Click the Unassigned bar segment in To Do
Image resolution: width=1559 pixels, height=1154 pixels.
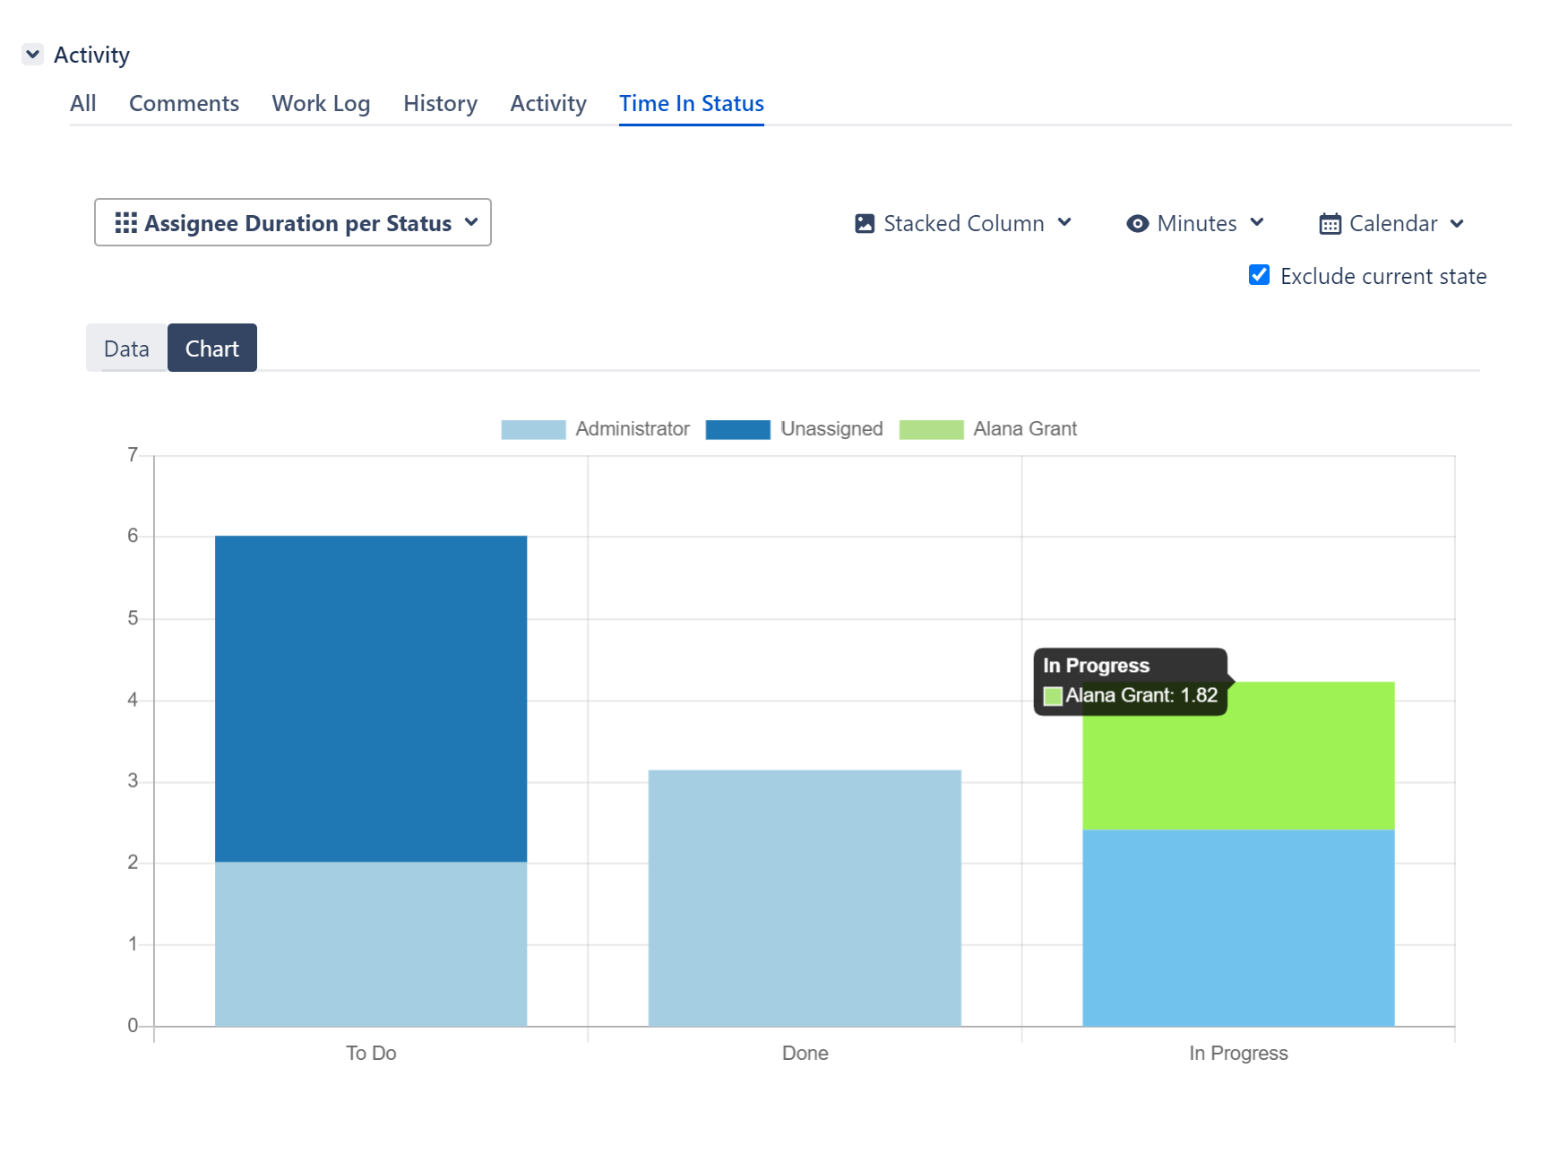371,699
